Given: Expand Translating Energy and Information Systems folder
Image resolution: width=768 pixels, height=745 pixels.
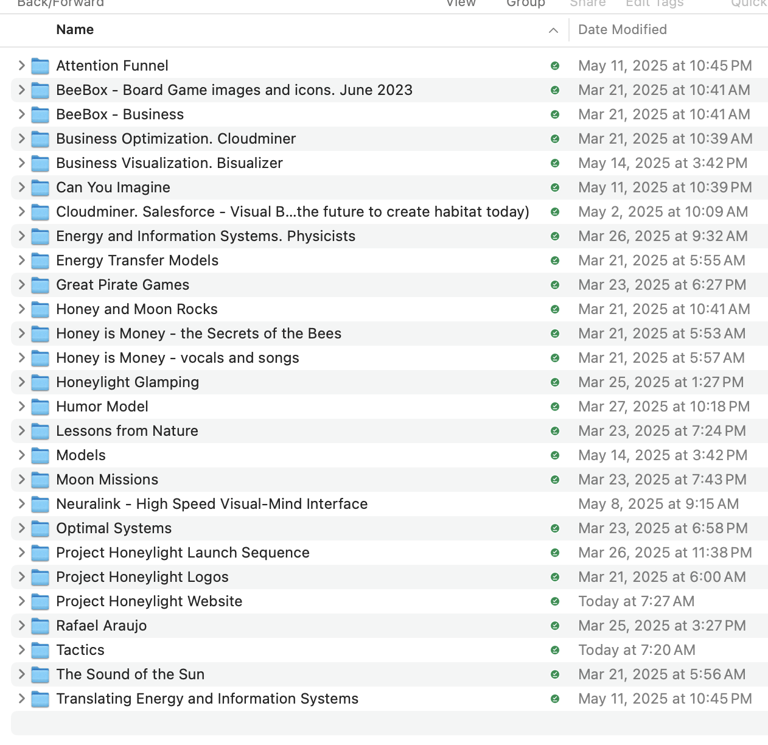Looking at the screenshot, I should (x=21, y=699).
